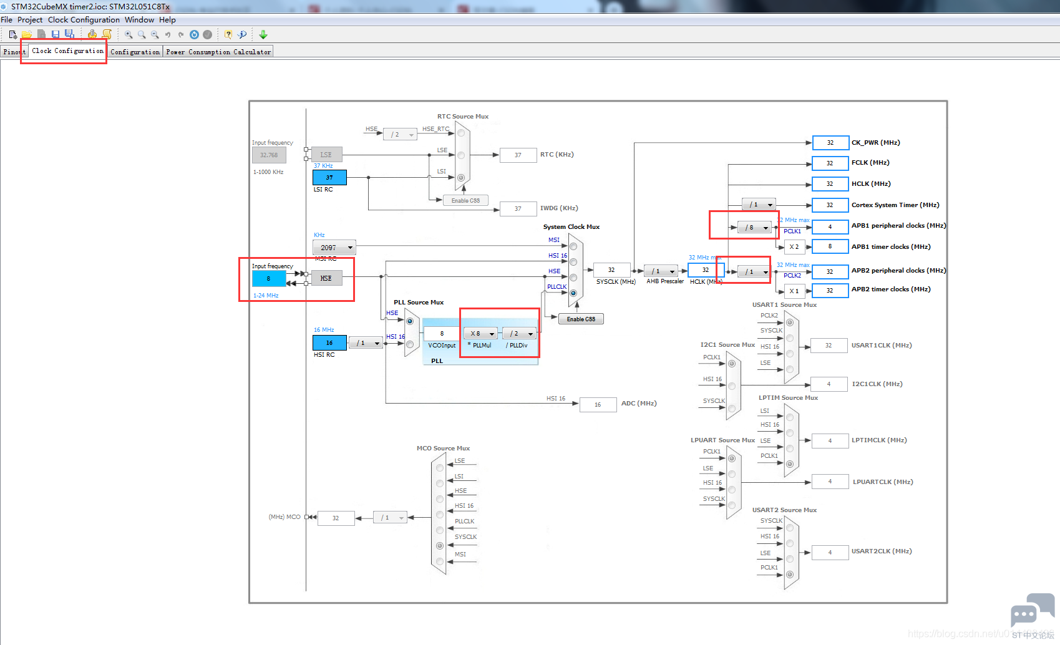This screenshot has height=645, width=1060.
Task: Open the MSI RC 2097 KHz dropdown
Action: [x=334, y=248]
